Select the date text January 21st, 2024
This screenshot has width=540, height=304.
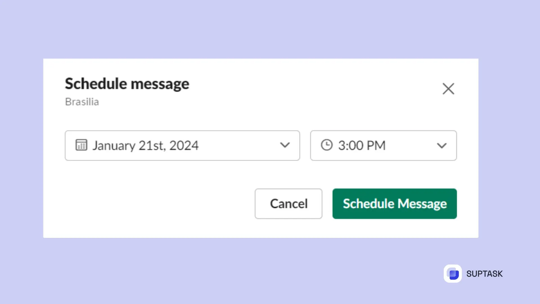click(145, 145)
